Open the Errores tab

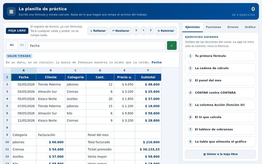pos(233,27)
